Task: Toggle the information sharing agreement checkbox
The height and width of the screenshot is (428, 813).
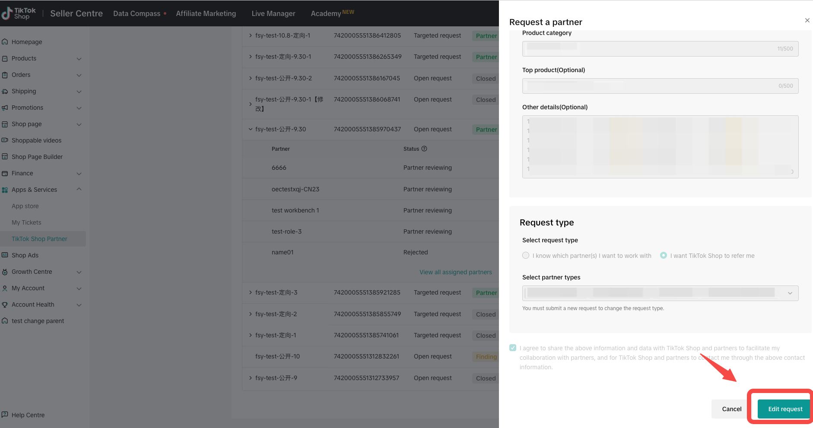Action: (x=513, y=348)
